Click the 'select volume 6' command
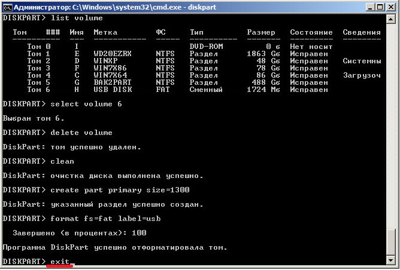 pyautogui.click(x=86, y=104)
